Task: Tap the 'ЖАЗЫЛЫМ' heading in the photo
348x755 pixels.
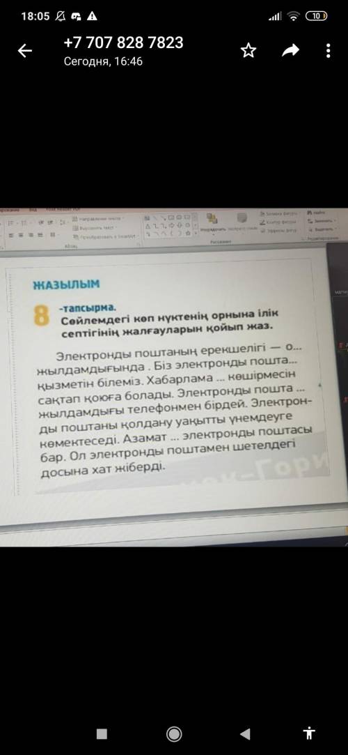Action: tap(66, 284)
